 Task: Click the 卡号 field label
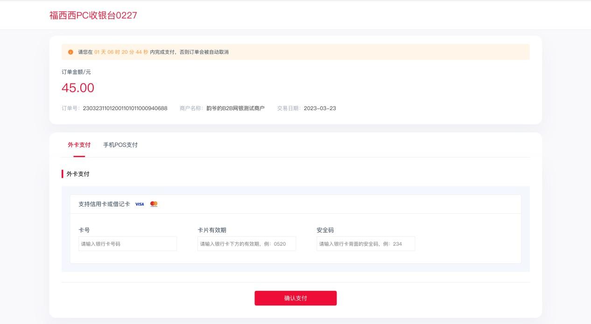click(x=84, y=230)
